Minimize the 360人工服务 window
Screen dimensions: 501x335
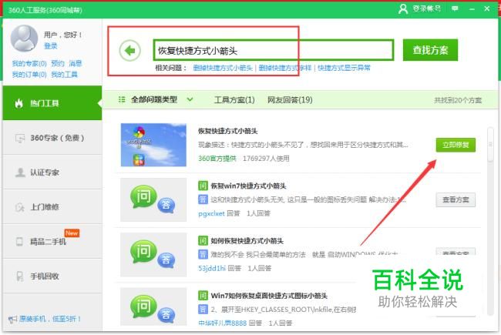[472, 9]
